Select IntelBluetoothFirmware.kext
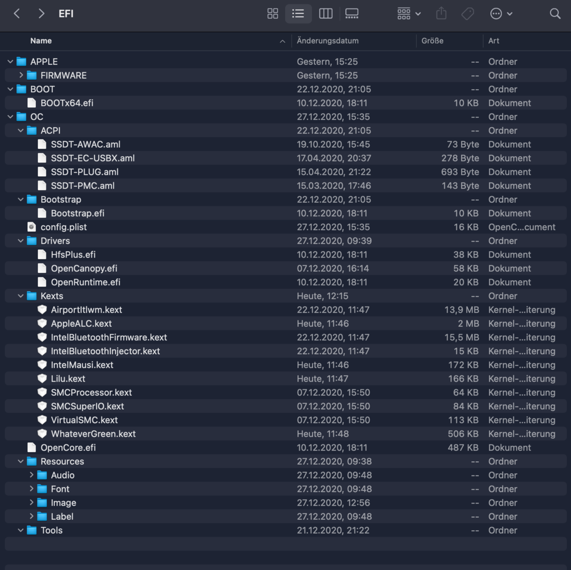Image resolution: width=571 pixels, height=570 pixels. click(109, 337)
